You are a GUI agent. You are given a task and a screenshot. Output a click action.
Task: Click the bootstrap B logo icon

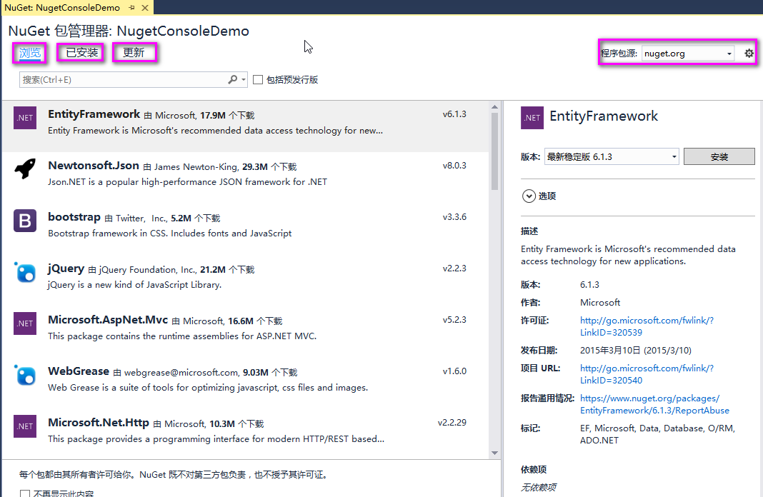coord(25,221)
